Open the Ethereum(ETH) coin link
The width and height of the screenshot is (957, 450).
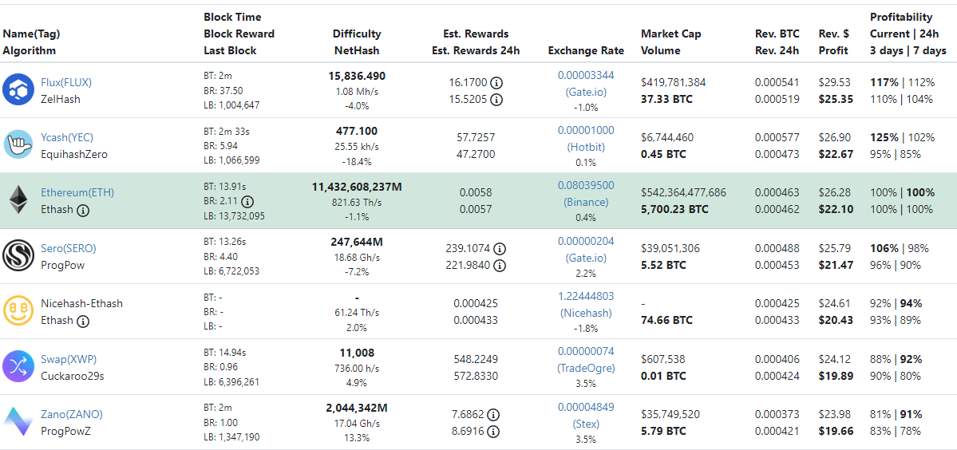tap(77, 192)
